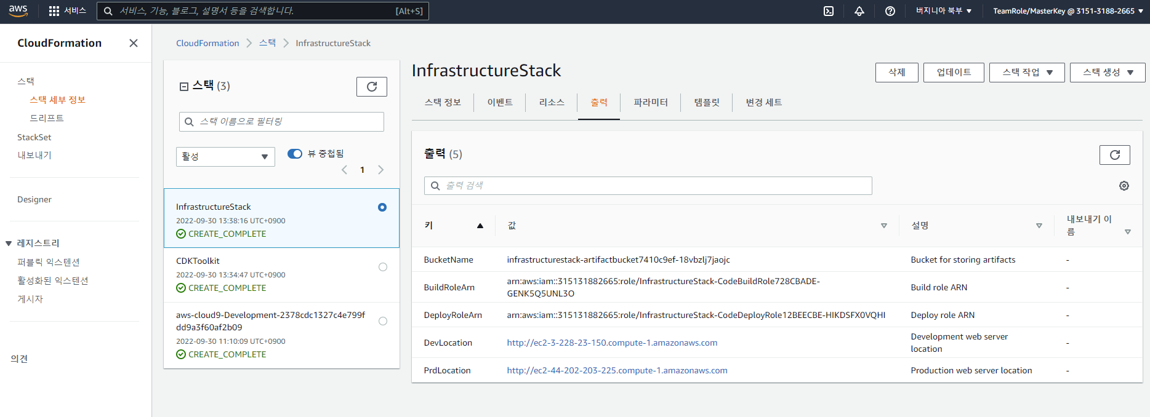The image size is (1150, 417).
Task: Open Stack details in sidebar
Action: coord(57,100)
